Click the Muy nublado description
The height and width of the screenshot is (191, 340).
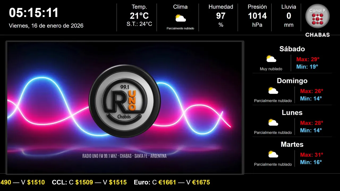tap(271, 69)
